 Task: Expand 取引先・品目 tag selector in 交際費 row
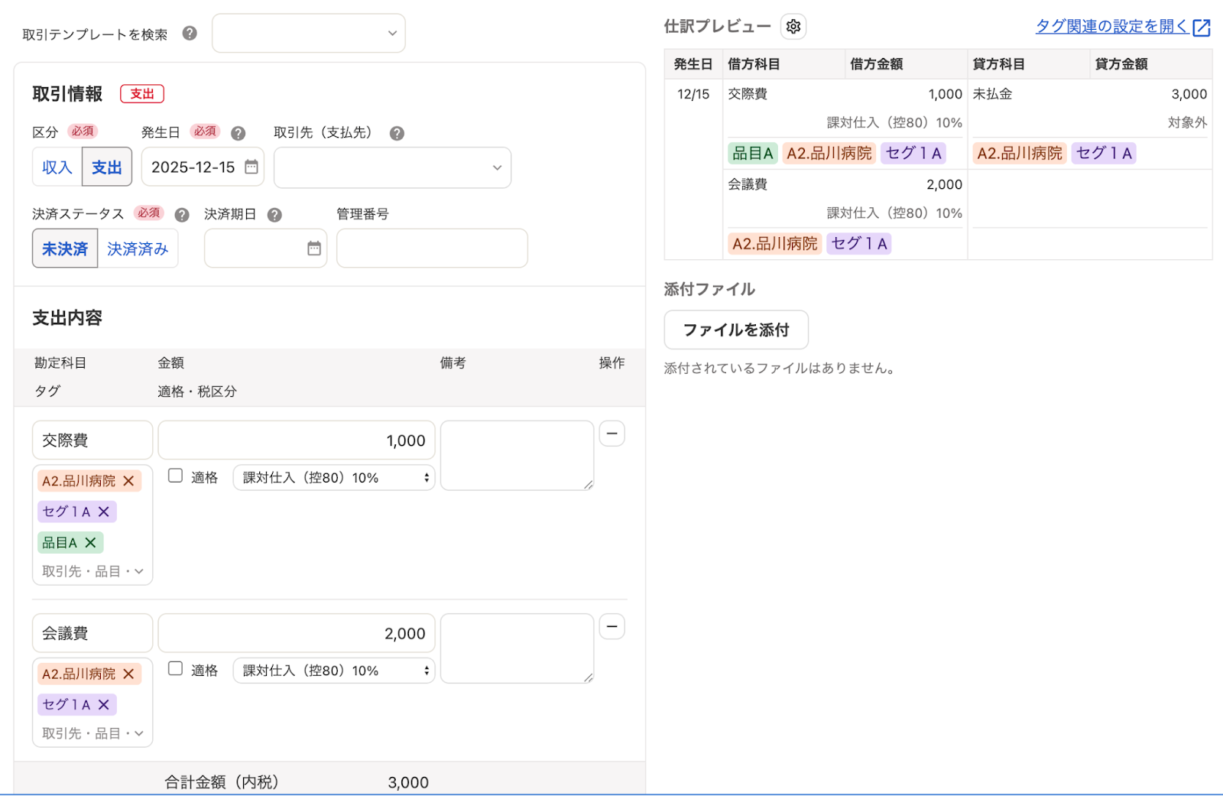(92, 571)
